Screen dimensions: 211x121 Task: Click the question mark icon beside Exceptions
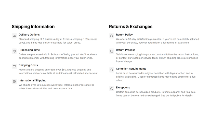pos(112,89)
